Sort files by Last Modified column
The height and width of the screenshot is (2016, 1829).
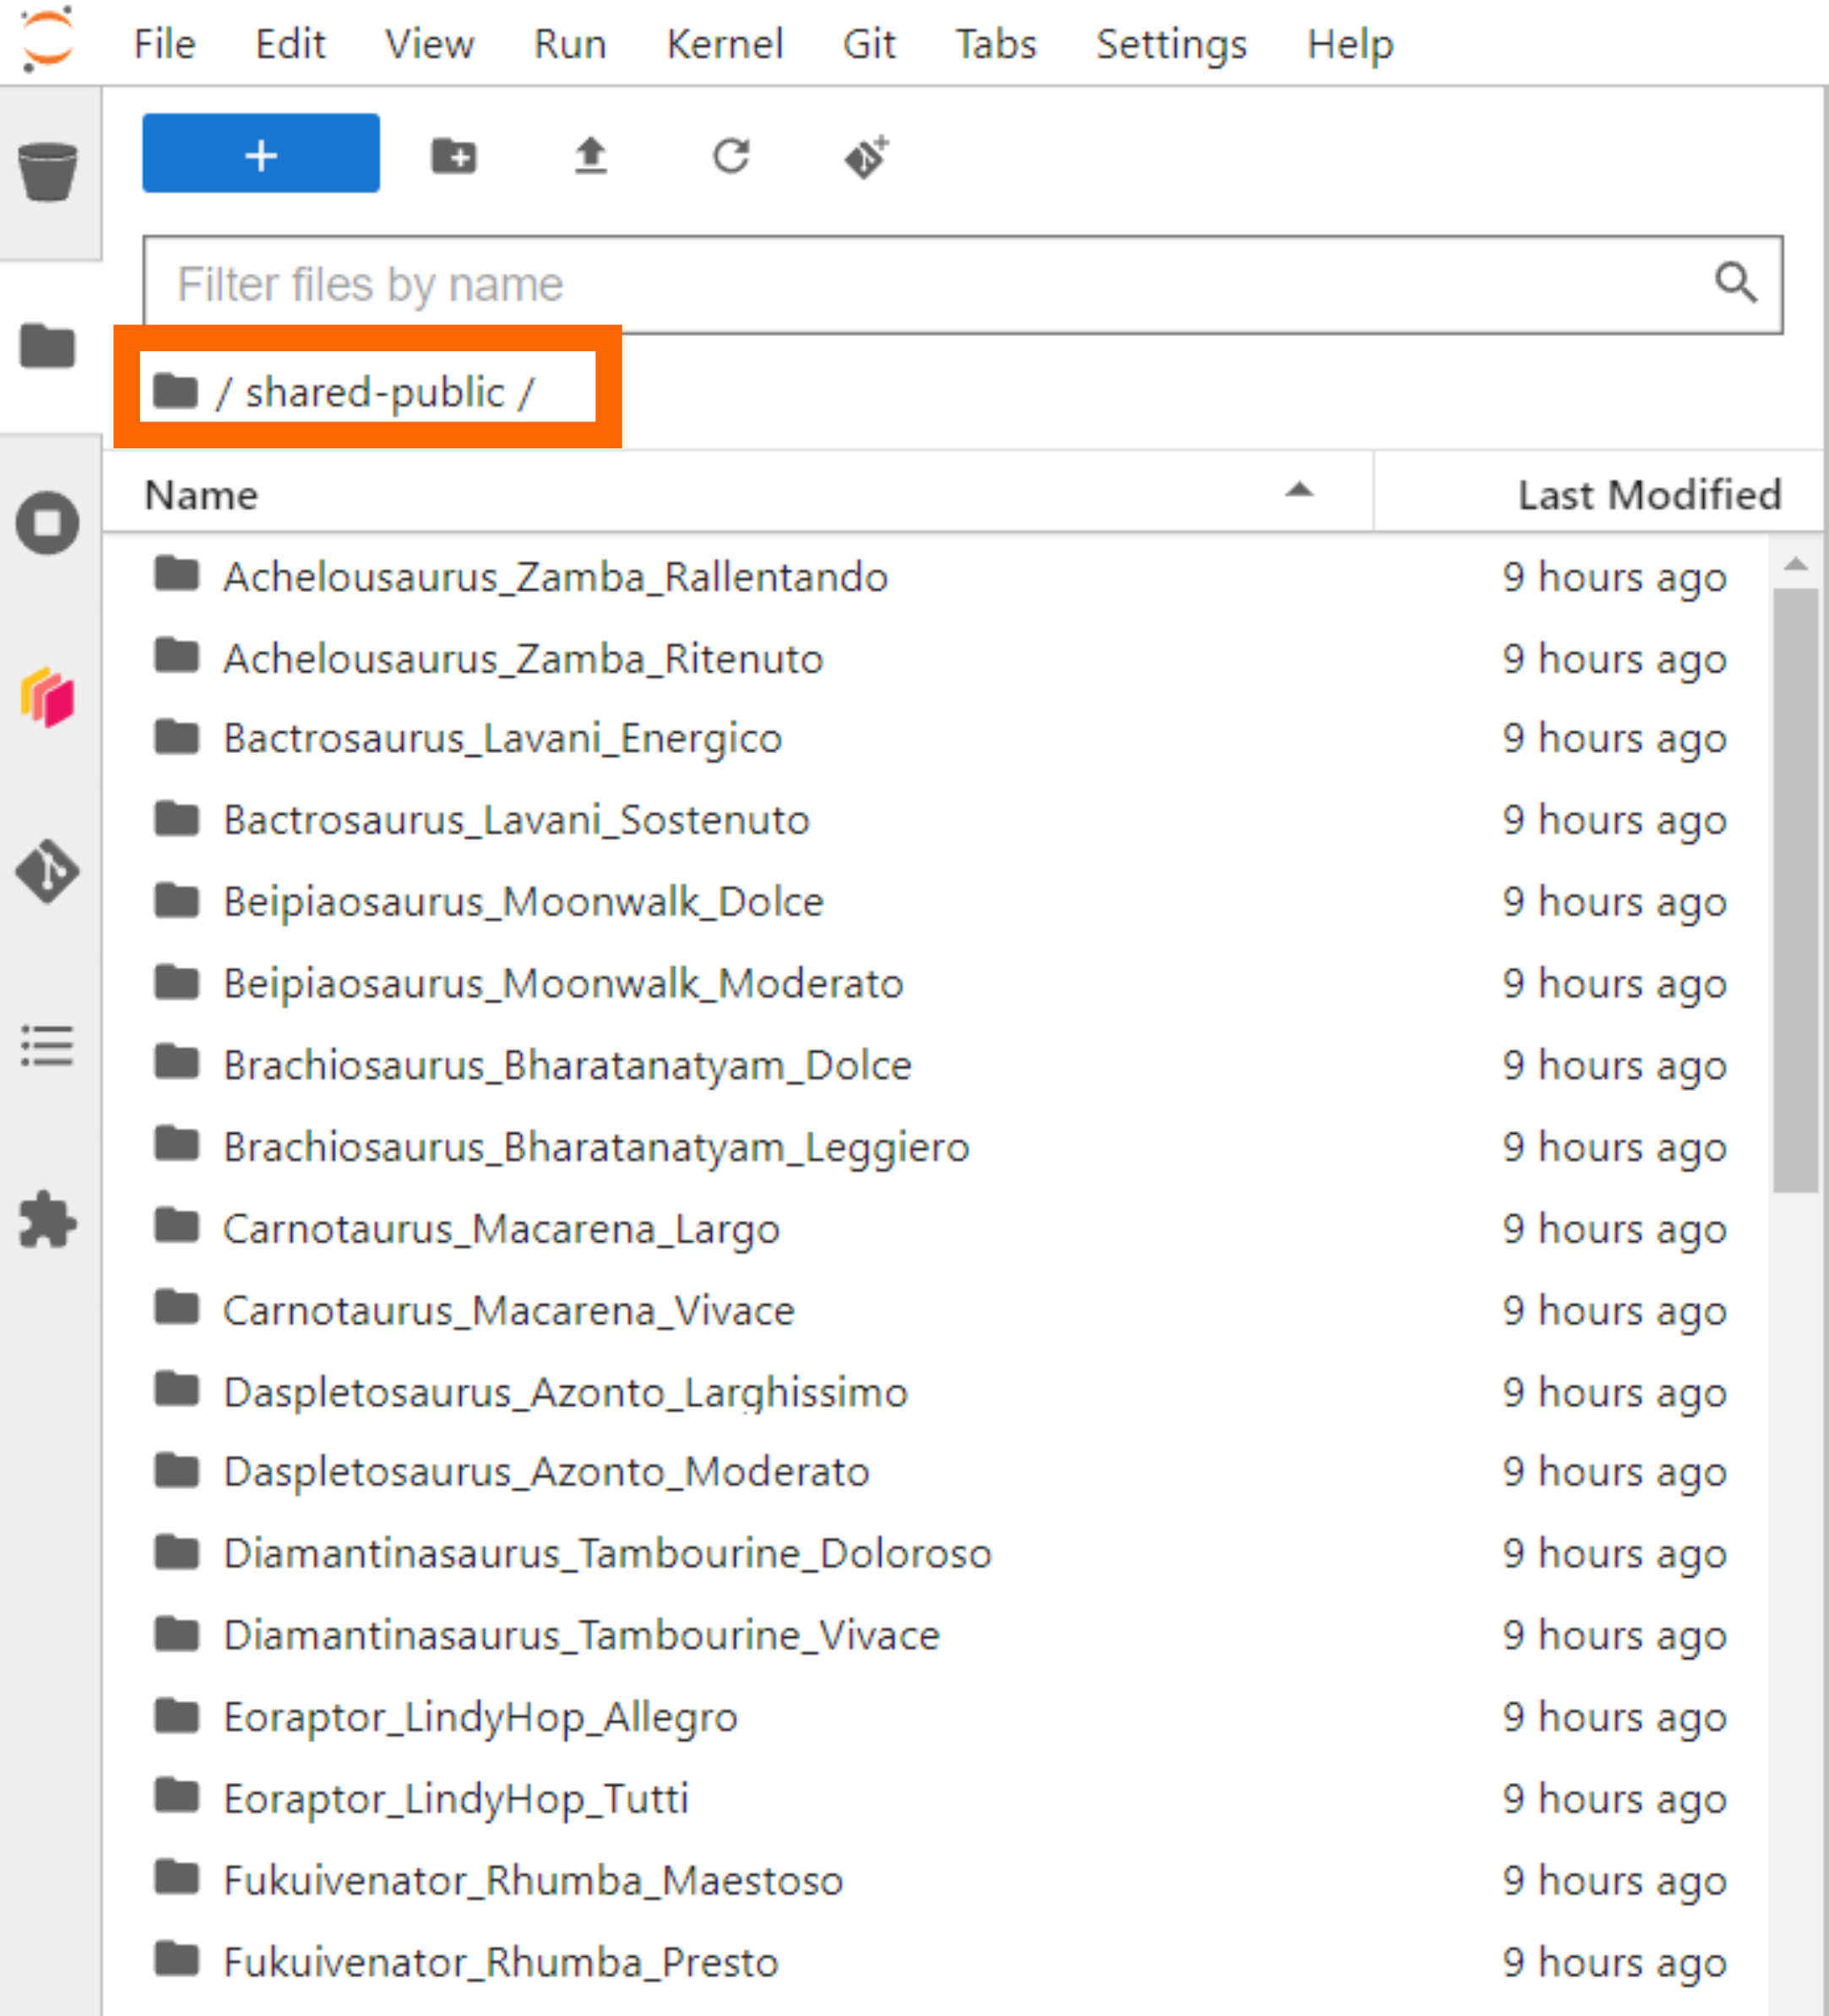(x=1648, y=495)
